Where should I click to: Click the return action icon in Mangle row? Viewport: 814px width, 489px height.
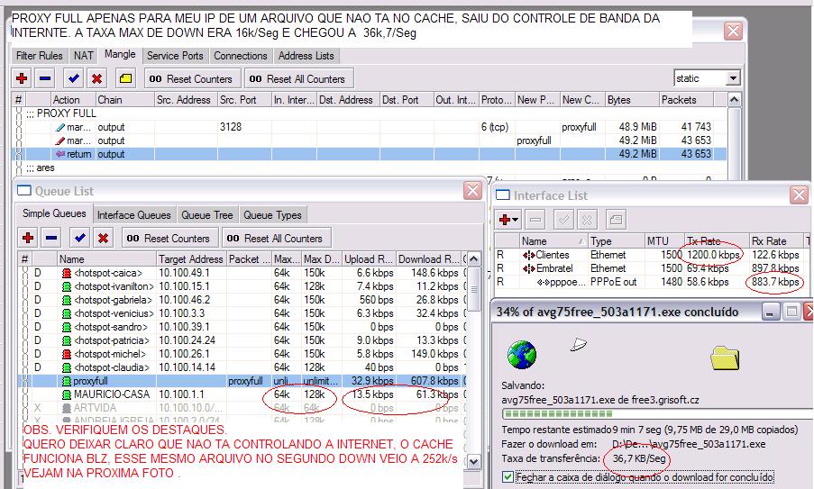pyautogui.click(x=60, y=154)
